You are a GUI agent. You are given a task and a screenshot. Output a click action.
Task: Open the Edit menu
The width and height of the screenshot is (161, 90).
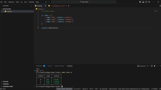point(5,2)
